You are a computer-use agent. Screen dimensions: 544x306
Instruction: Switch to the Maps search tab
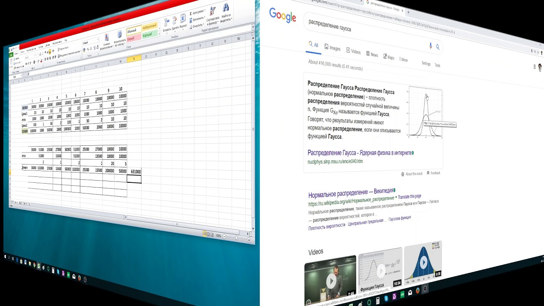click(x=389, y=57)
